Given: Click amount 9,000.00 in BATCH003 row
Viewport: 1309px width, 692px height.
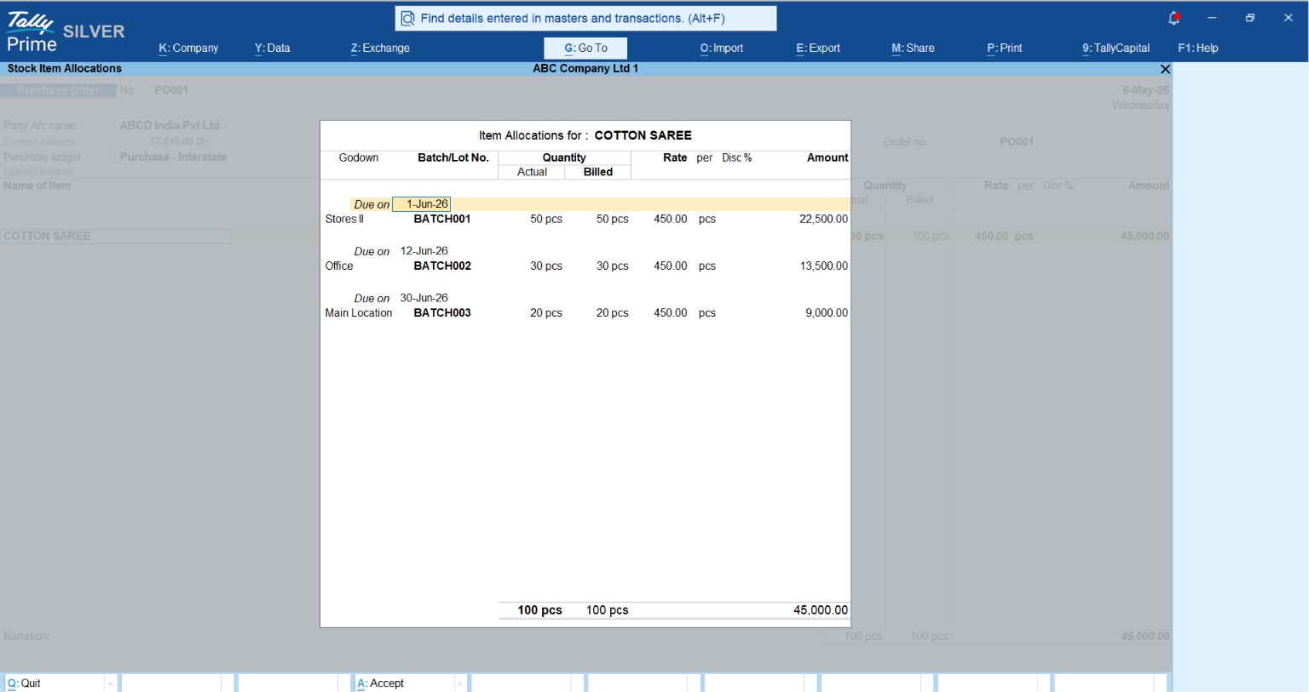Looking at the screenshot, I should point(827,313).
